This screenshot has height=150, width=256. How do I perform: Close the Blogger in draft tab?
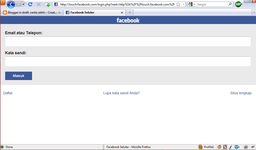[x=59, y=12]
